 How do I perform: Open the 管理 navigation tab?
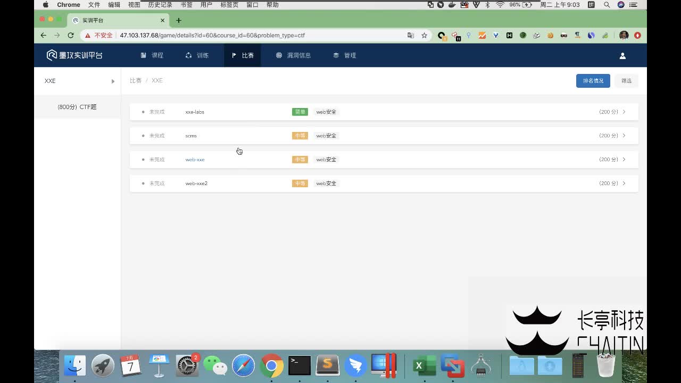point(345,55)
